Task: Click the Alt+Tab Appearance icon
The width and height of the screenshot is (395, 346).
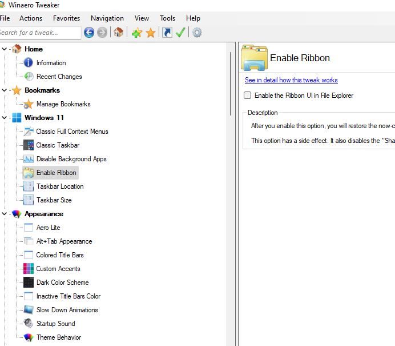Action: (x=29, y=241)
